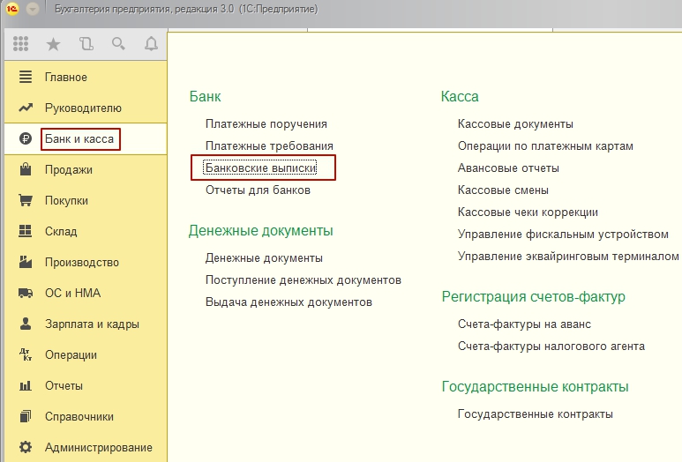Open the title bar dropdown arrow button
Image resolution: width=682 pixels, height=462 pixels.
pyautogui.click(x=33, y=9)
